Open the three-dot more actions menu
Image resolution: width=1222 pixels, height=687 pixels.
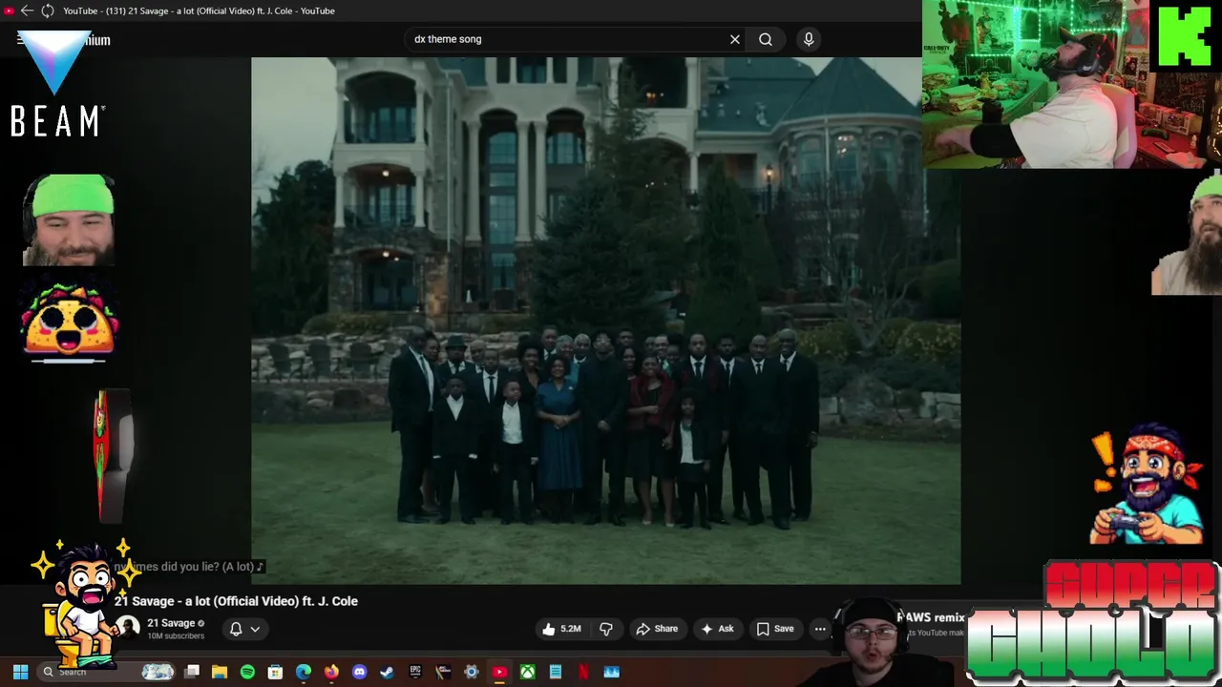(x=820, y=629)
